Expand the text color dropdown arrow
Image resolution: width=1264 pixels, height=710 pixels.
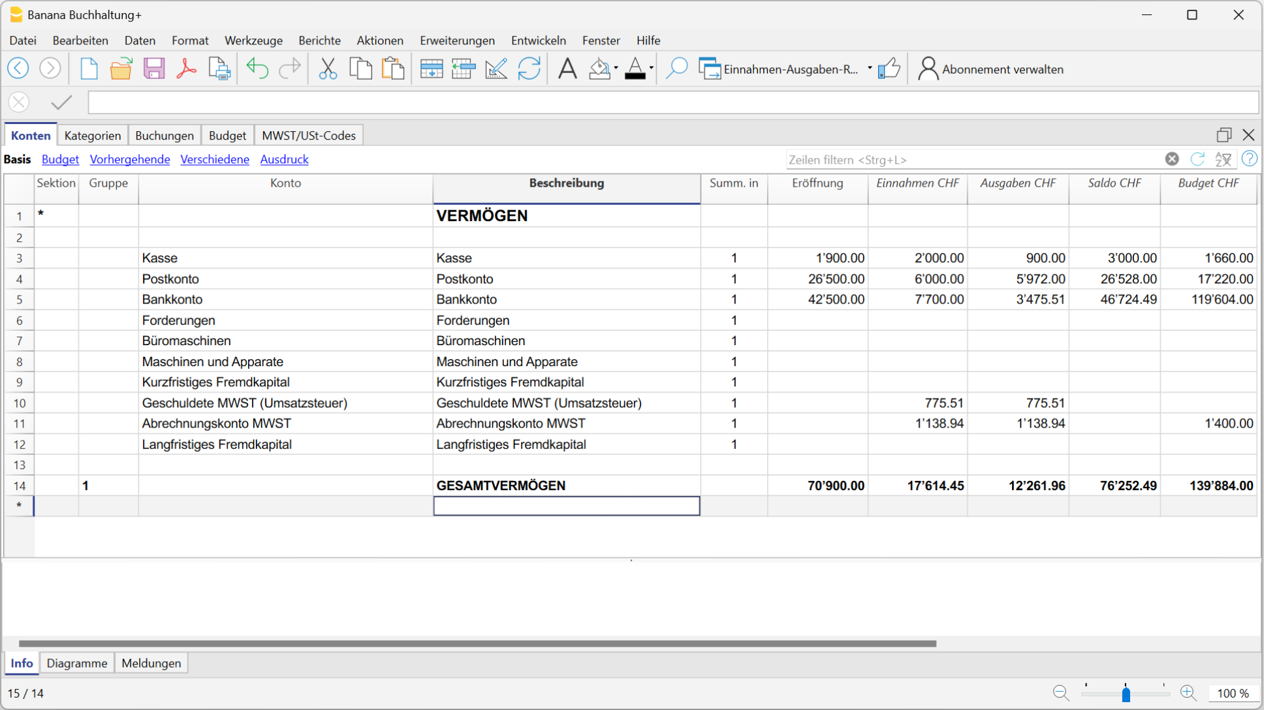coord(651,69)
